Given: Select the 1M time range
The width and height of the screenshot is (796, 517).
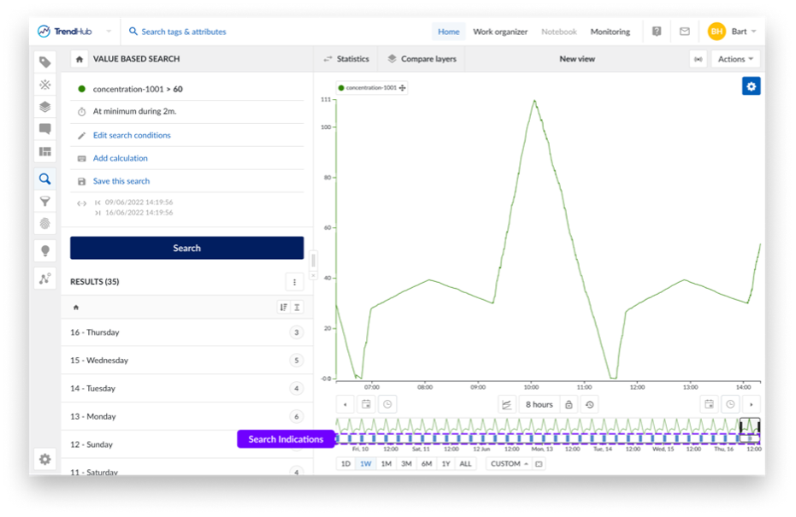Looking at the screenshot, I should pyautogui.click(x=386, y=464).
